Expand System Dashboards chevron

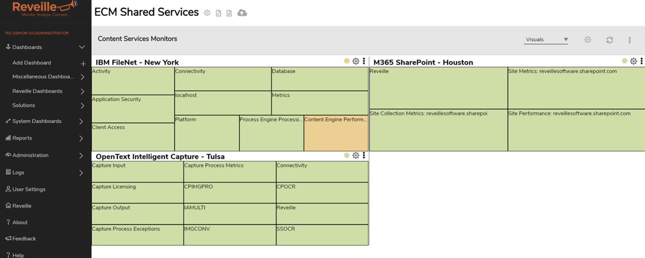(x=81, y=122)
